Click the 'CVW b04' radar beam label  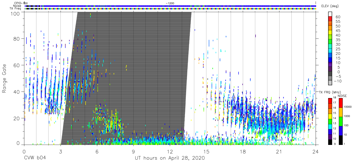[x=35, y=158]
